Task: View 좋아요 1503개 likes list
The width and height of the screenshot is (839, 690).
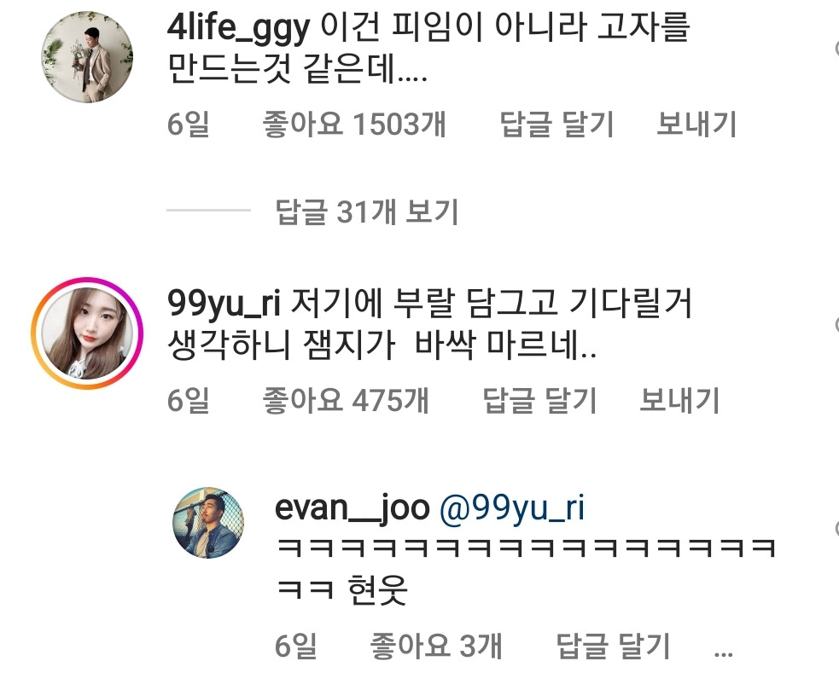Action: click(353, 124)
